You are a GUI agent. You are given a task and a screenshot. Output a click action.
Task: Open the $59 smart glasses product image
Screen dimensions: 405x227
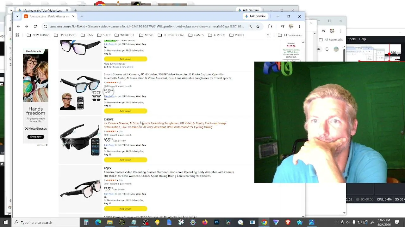click(x=80, y=93)
